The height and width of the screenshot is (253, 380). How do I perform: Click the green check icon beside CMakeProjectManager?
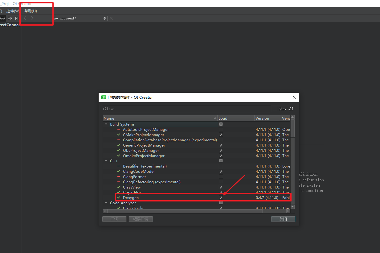tap(119, 135)
